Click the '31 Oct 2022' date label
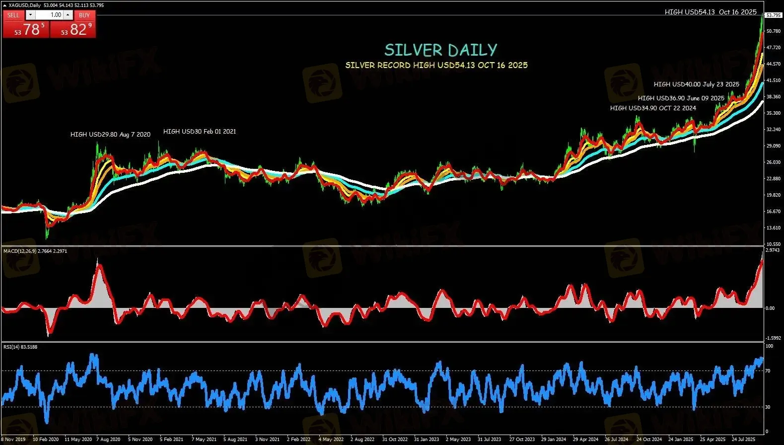 395,440
